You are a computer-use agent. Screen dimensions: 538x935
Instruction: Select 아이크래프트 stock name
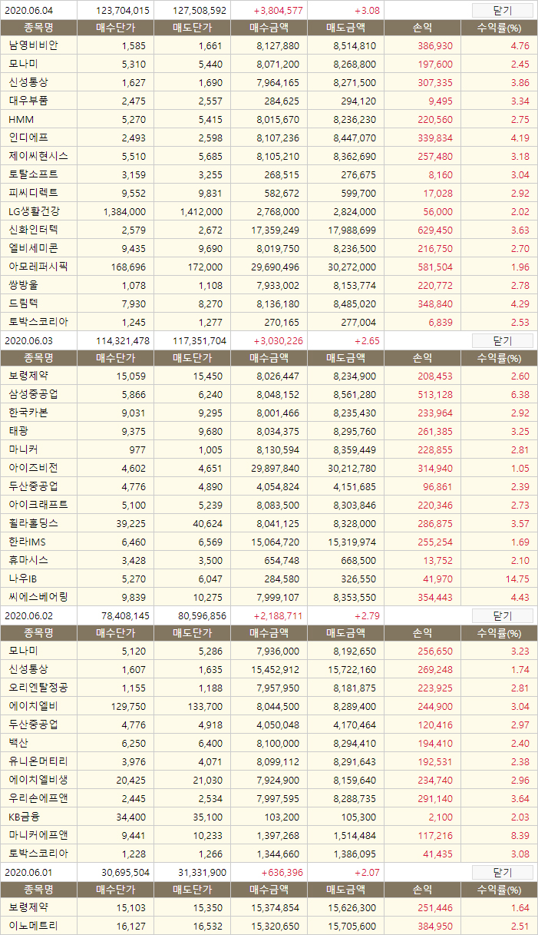pos(38,505)
